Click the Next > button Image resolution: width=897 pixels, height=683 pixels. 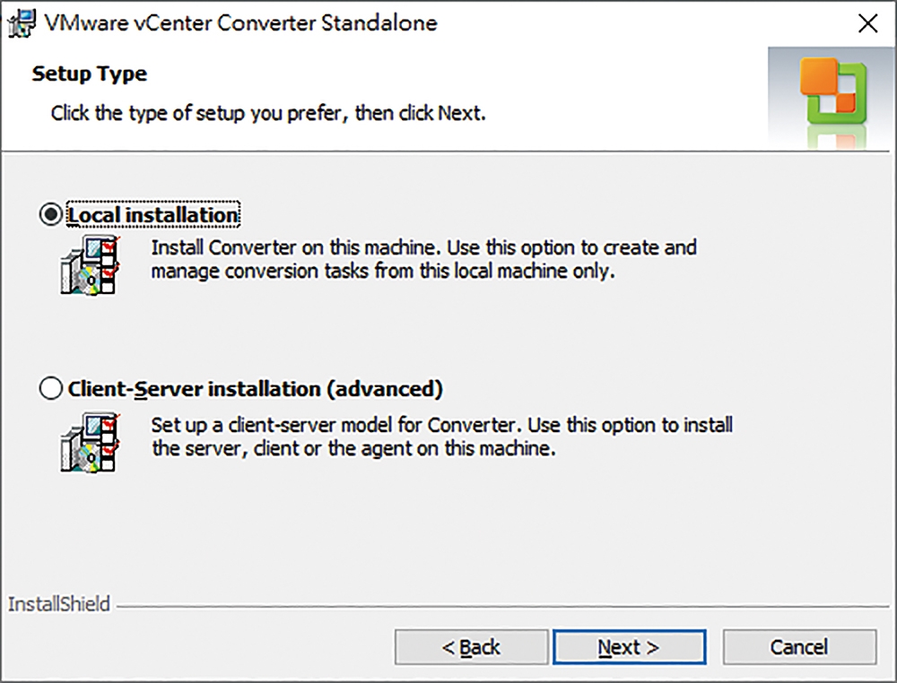tap(630, 647)
